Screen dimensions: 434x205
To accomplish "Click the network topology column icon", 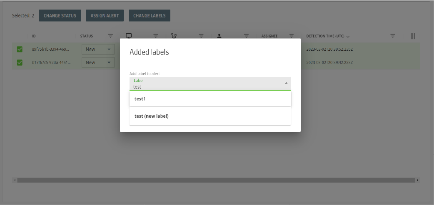I will pyautogui.click(x=174, y=36).
